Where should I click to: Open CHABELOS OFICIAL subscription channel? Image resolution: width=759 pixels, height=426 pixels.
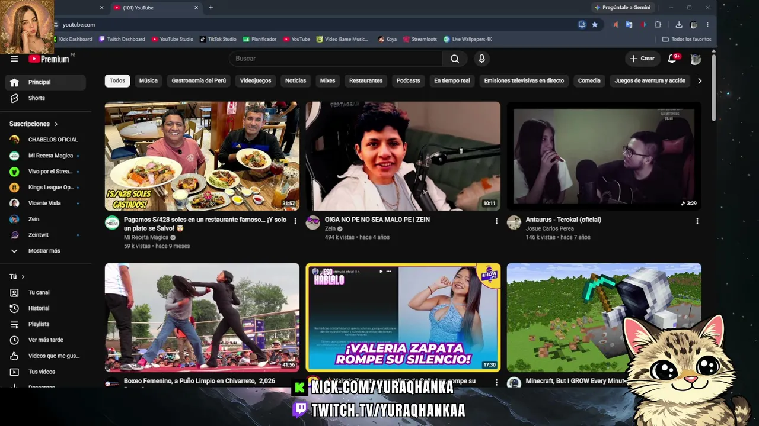pyautogui.click(x=45, y=140)
